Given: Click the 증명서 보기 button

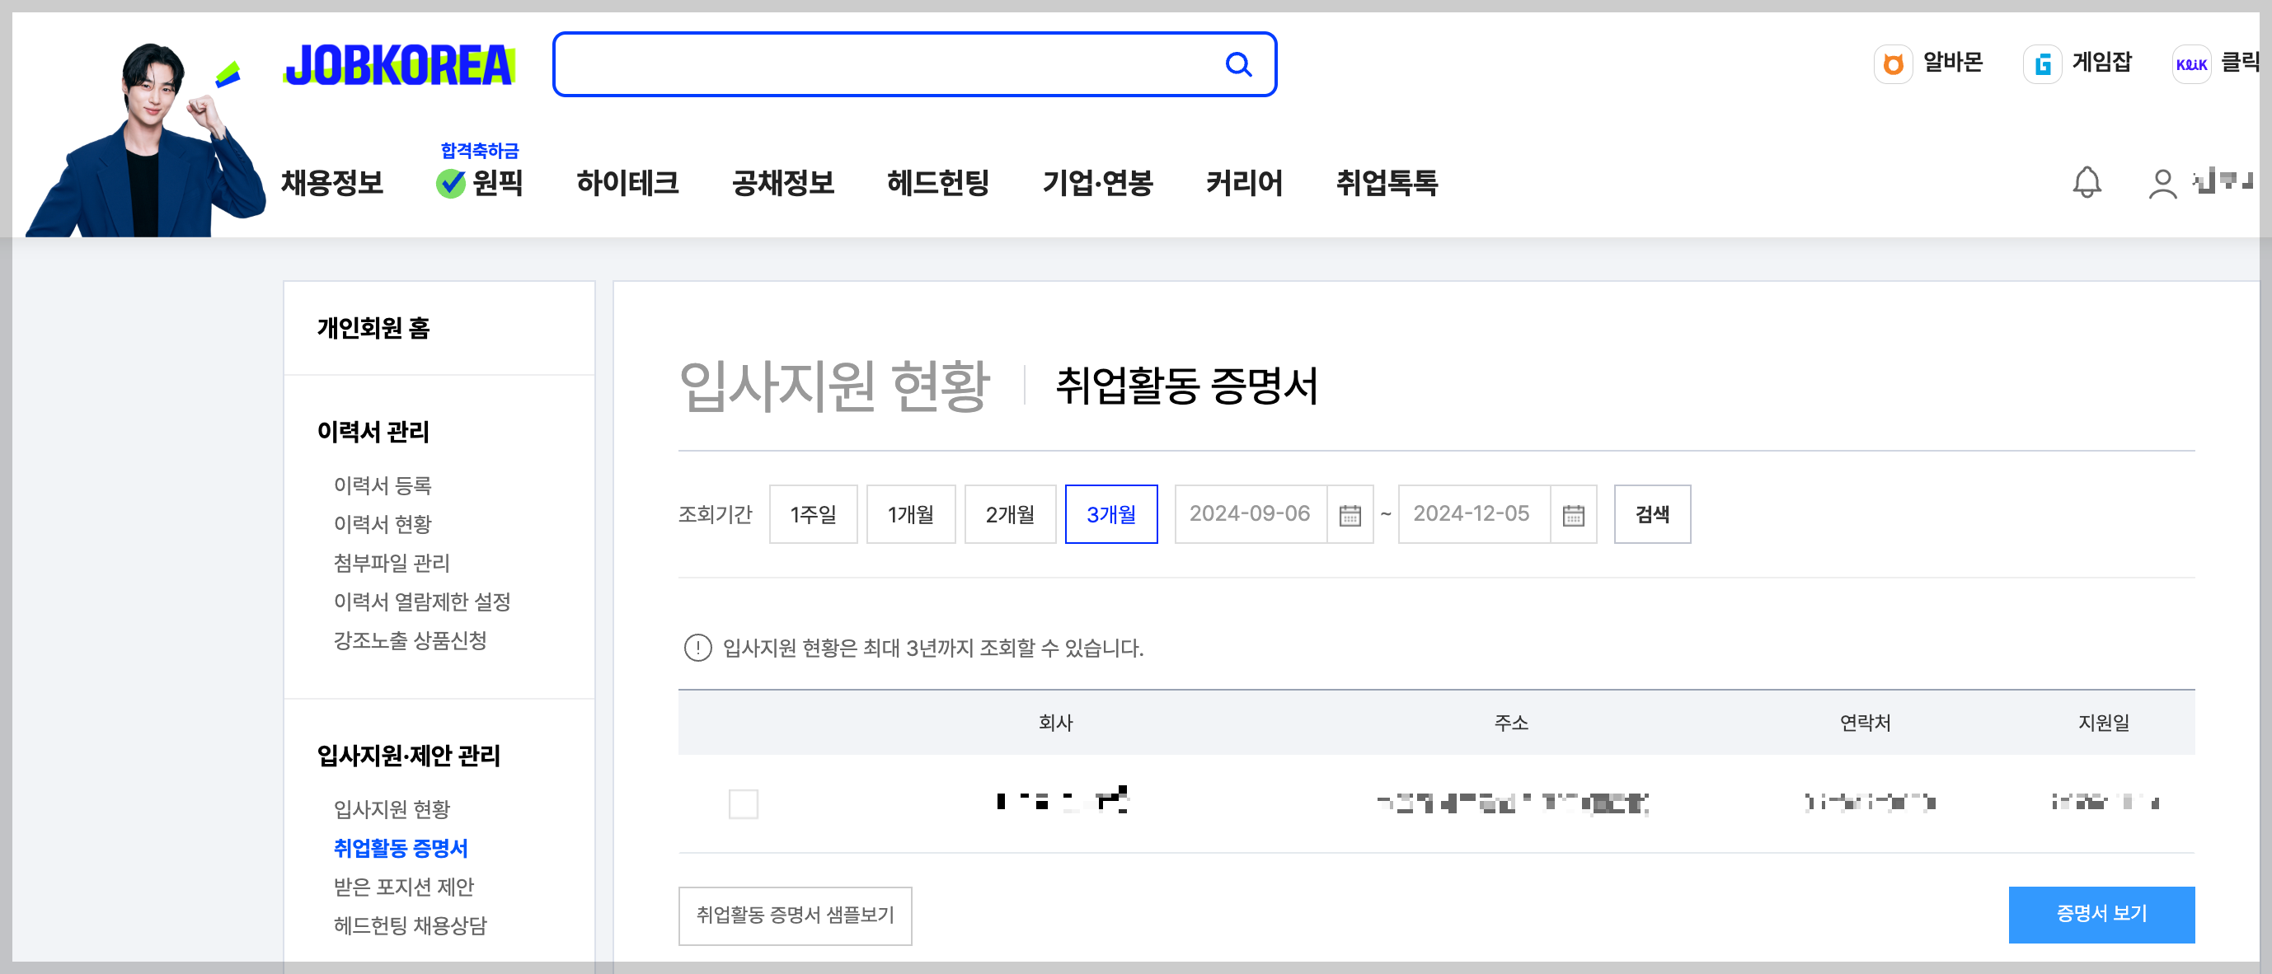Looking at the screenshot, I should pos(2100,914).
